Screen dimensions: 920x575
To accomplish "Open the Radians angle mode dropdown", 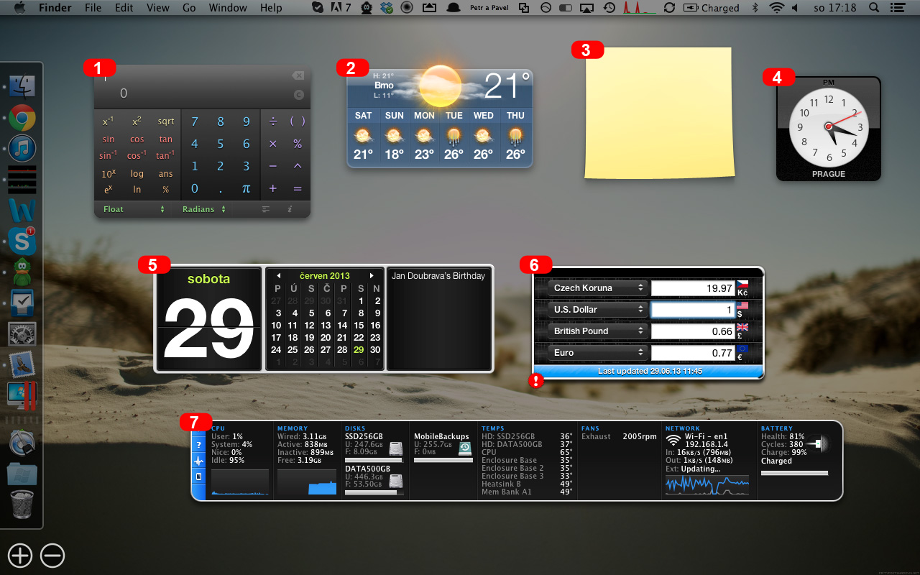I will pos(203,209).
